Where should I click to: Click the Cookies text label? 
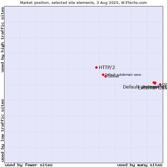113,77
